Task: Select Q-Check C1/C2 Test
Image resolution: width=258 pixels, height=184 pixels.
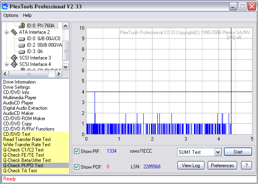Action: pos(35,150)
